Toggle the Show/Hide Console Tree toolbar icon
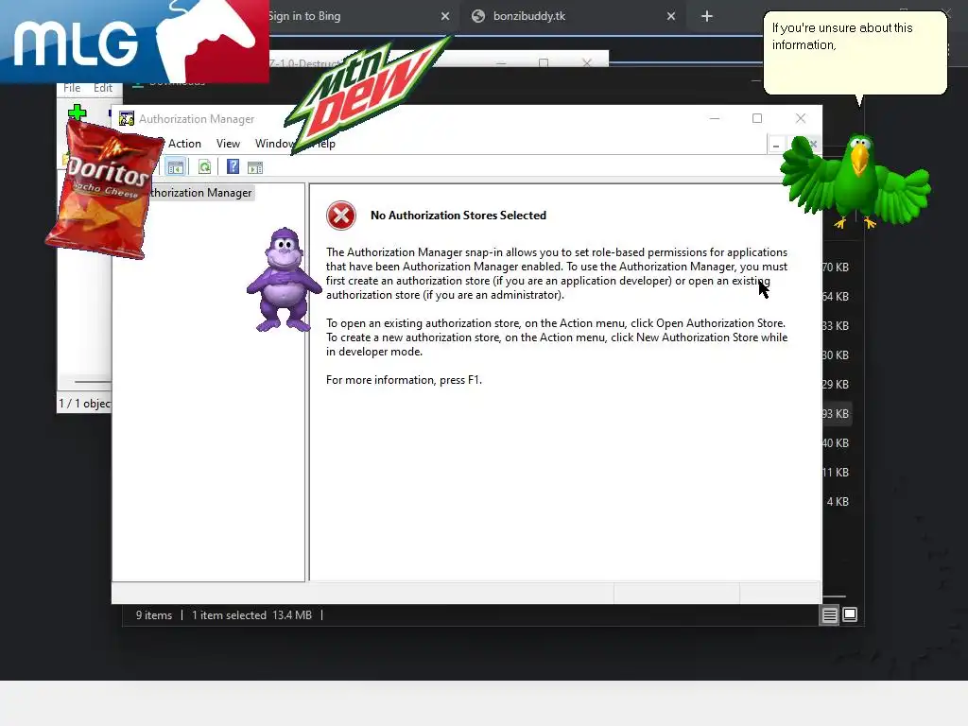The image size is (968, 726). 175,167
